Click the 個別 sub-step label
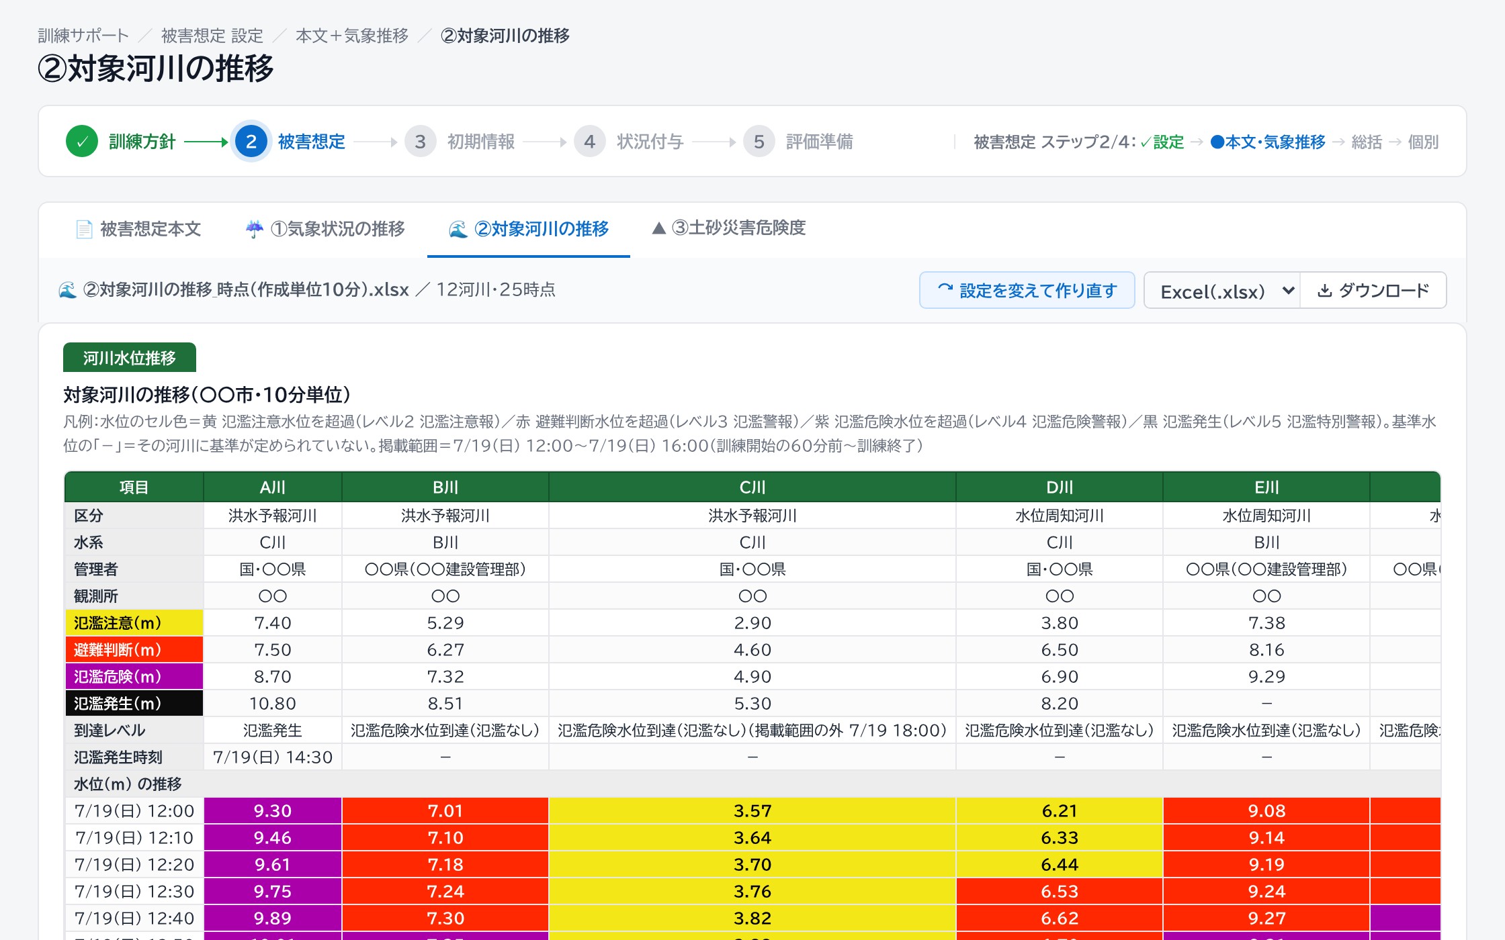Screen dimensions: 1505x940 pos(1423,142)
